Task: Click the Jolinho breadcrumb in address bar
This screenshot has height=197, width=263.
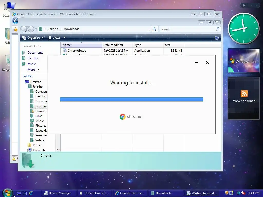Action: (53, 29)
